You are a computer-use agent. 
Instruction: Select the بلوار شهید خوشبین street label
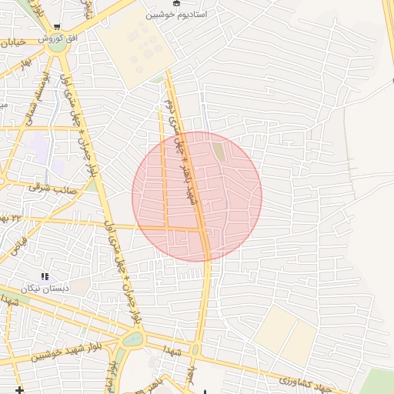66,351
